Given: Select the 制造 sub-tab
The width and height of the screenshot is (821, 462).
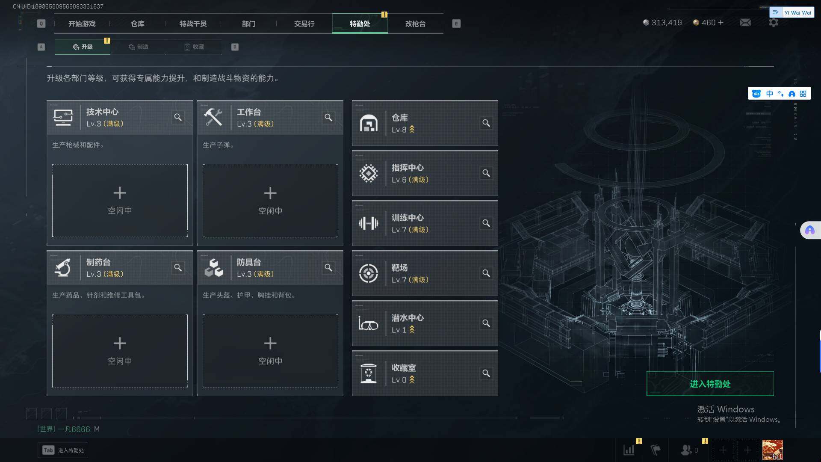Looking at the screenshot, I should point(138,47).
